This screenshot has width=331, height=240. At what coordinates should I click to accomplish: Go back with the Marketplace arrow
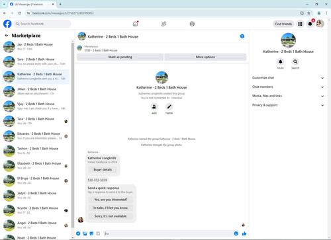click(x=7, y=36)
